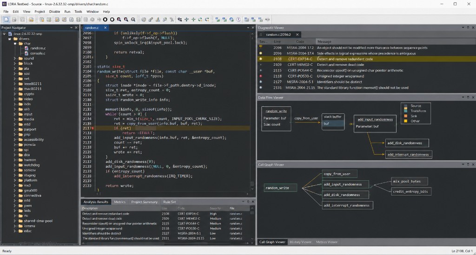Sort results by the Description column header
This screenshot has width=476, height=255.
point(90,208)
